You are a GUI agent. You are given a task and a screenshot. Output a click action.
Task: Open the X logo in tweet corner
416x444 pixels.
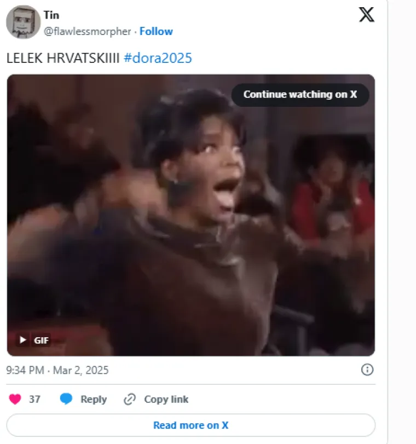[366, 14]
